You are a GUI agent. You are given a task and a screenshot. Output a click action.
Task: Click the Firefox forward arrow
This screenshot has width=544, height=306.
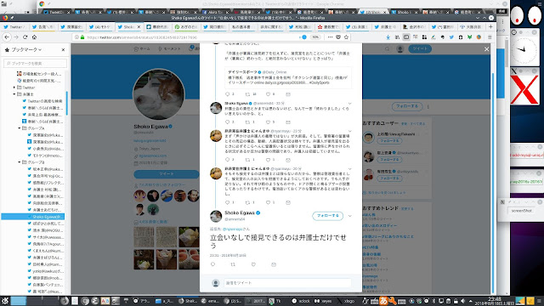[x=16, y=37]
